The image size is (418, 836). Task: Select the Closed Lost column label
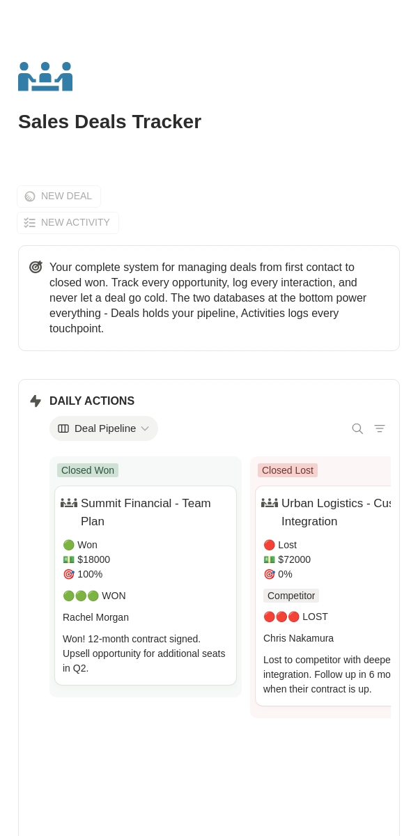tap(288, 470)
